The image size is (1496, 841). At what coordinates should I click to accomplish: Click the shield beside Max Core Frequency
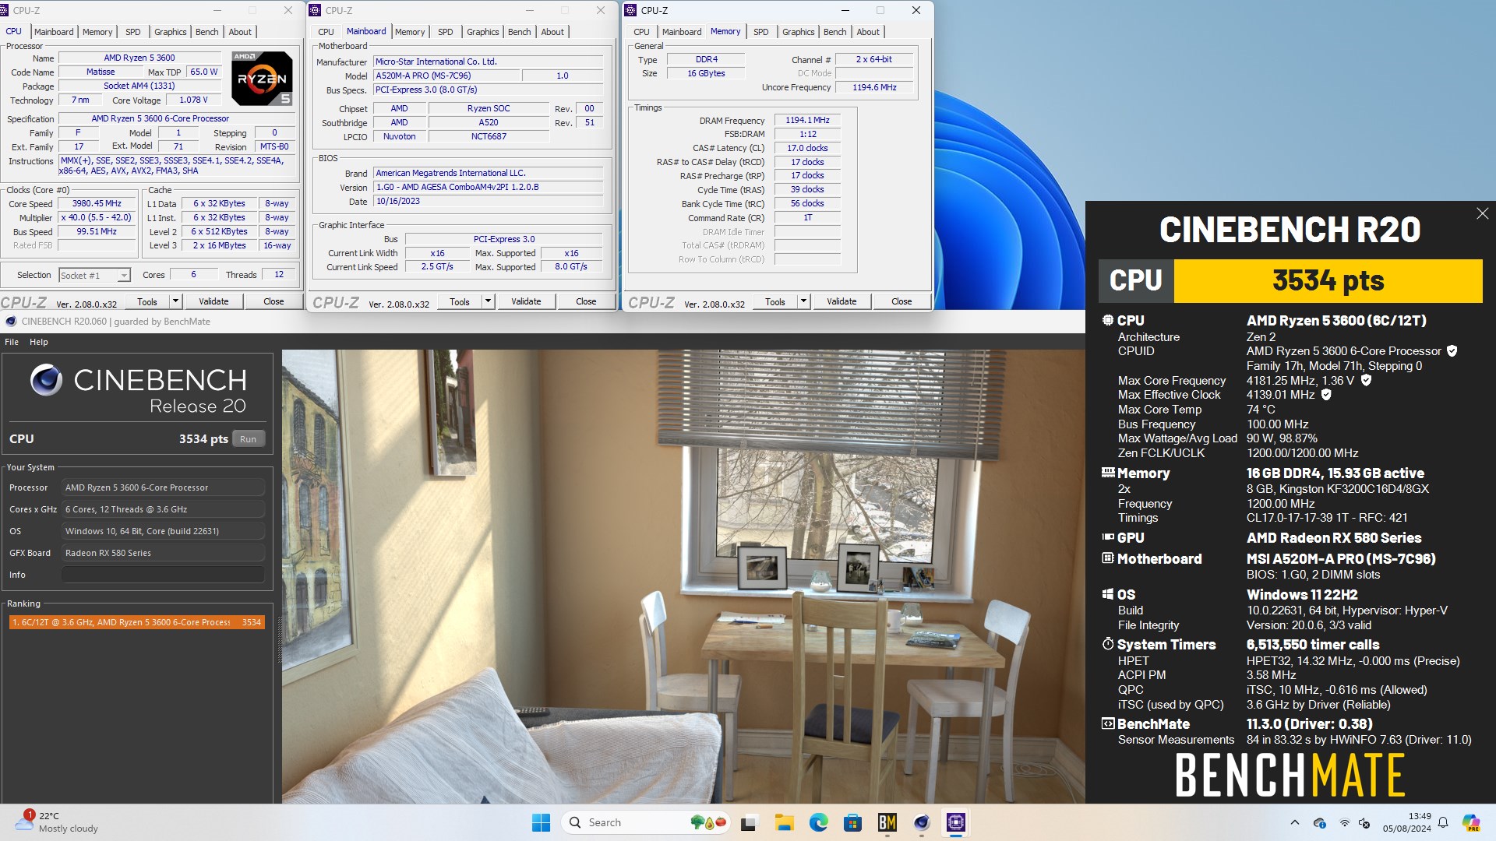1366,381
